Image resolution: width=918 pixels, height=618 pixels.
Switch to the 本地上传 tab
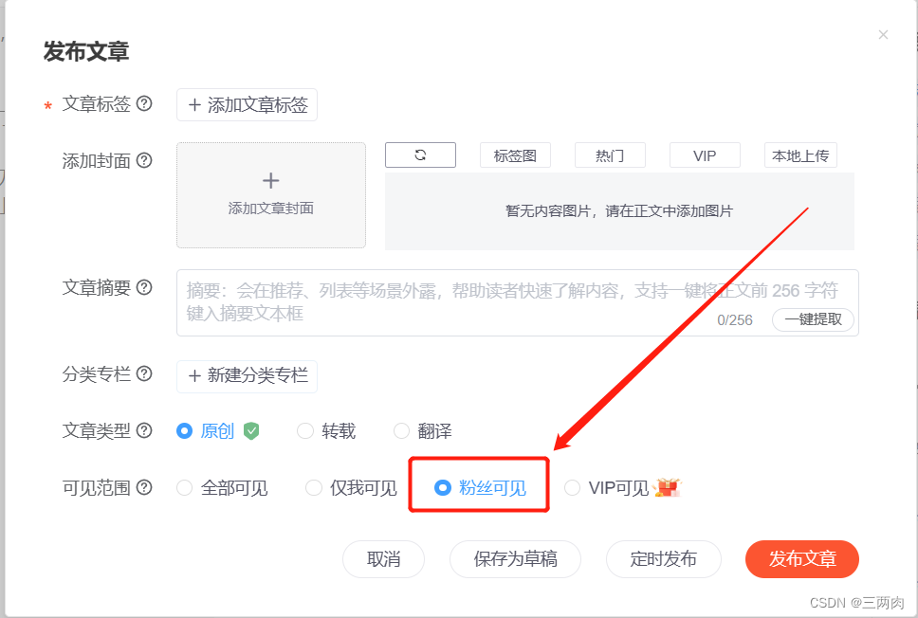coord(799,154)
